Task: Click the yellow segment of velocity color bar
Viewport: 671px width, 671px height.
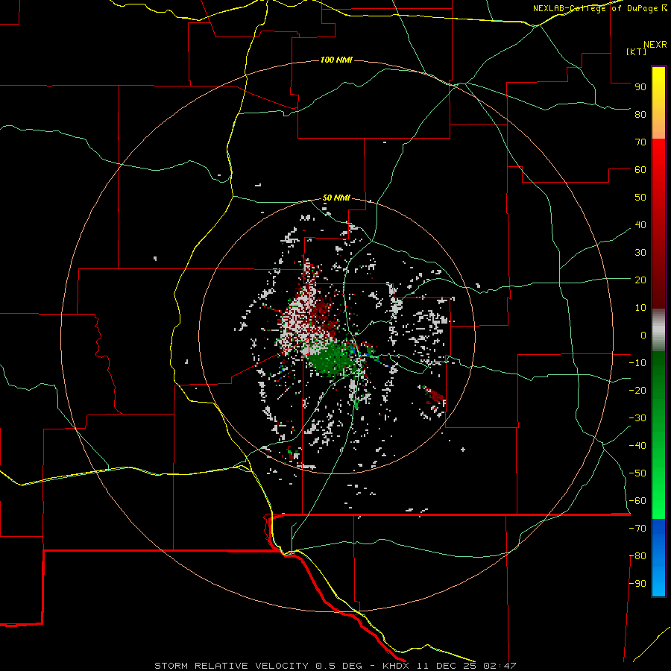Action: click(658, 103)
